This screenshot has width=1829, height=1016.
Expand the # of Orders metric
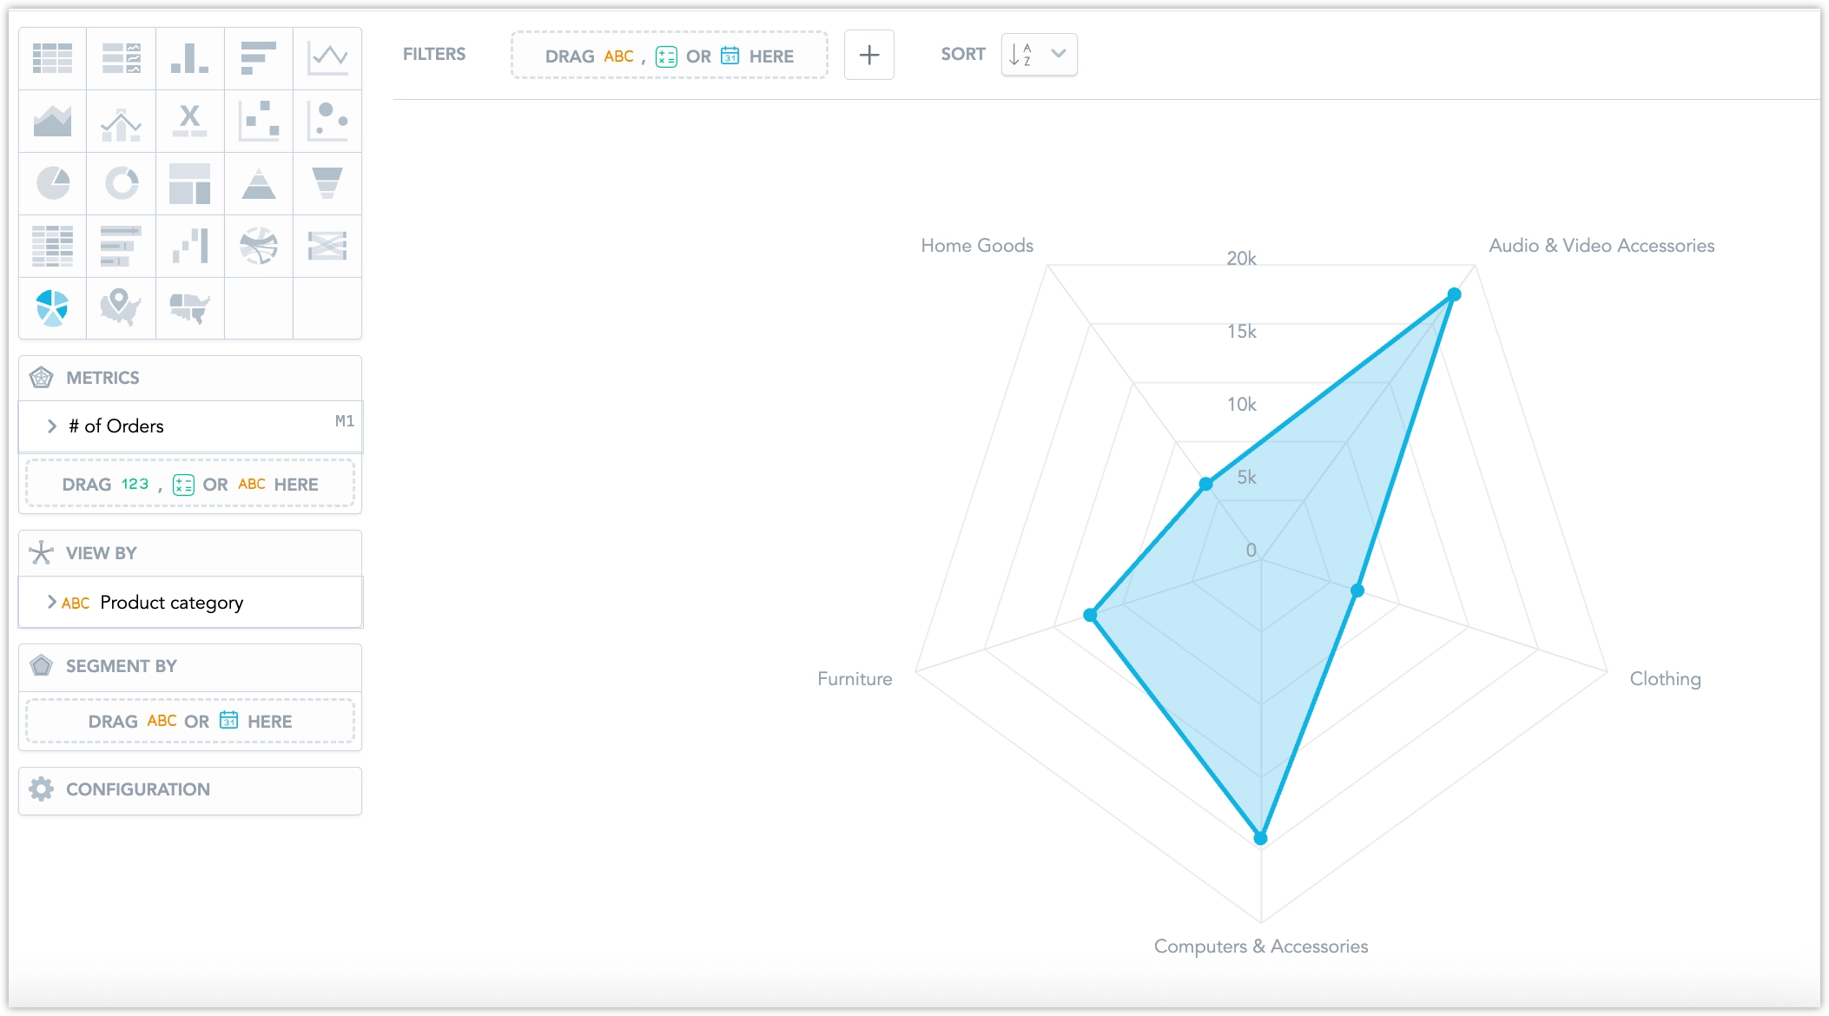coord(52,426)
